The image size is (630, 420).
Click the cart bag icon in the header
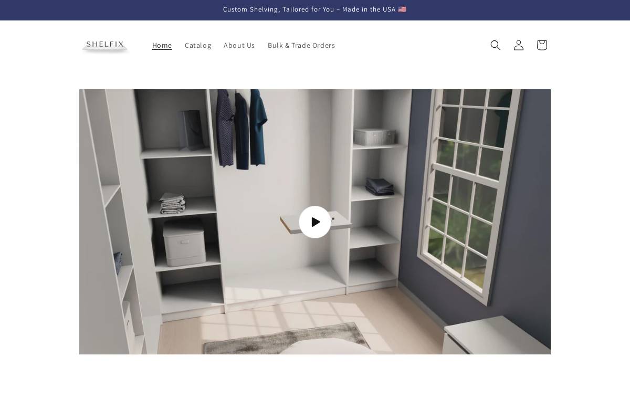click(x=541, y=45)
